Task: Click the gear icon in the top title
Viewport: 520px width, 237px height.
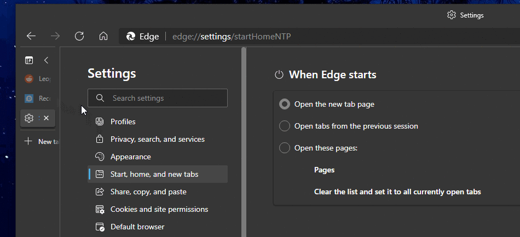Action: click(452, 15)
